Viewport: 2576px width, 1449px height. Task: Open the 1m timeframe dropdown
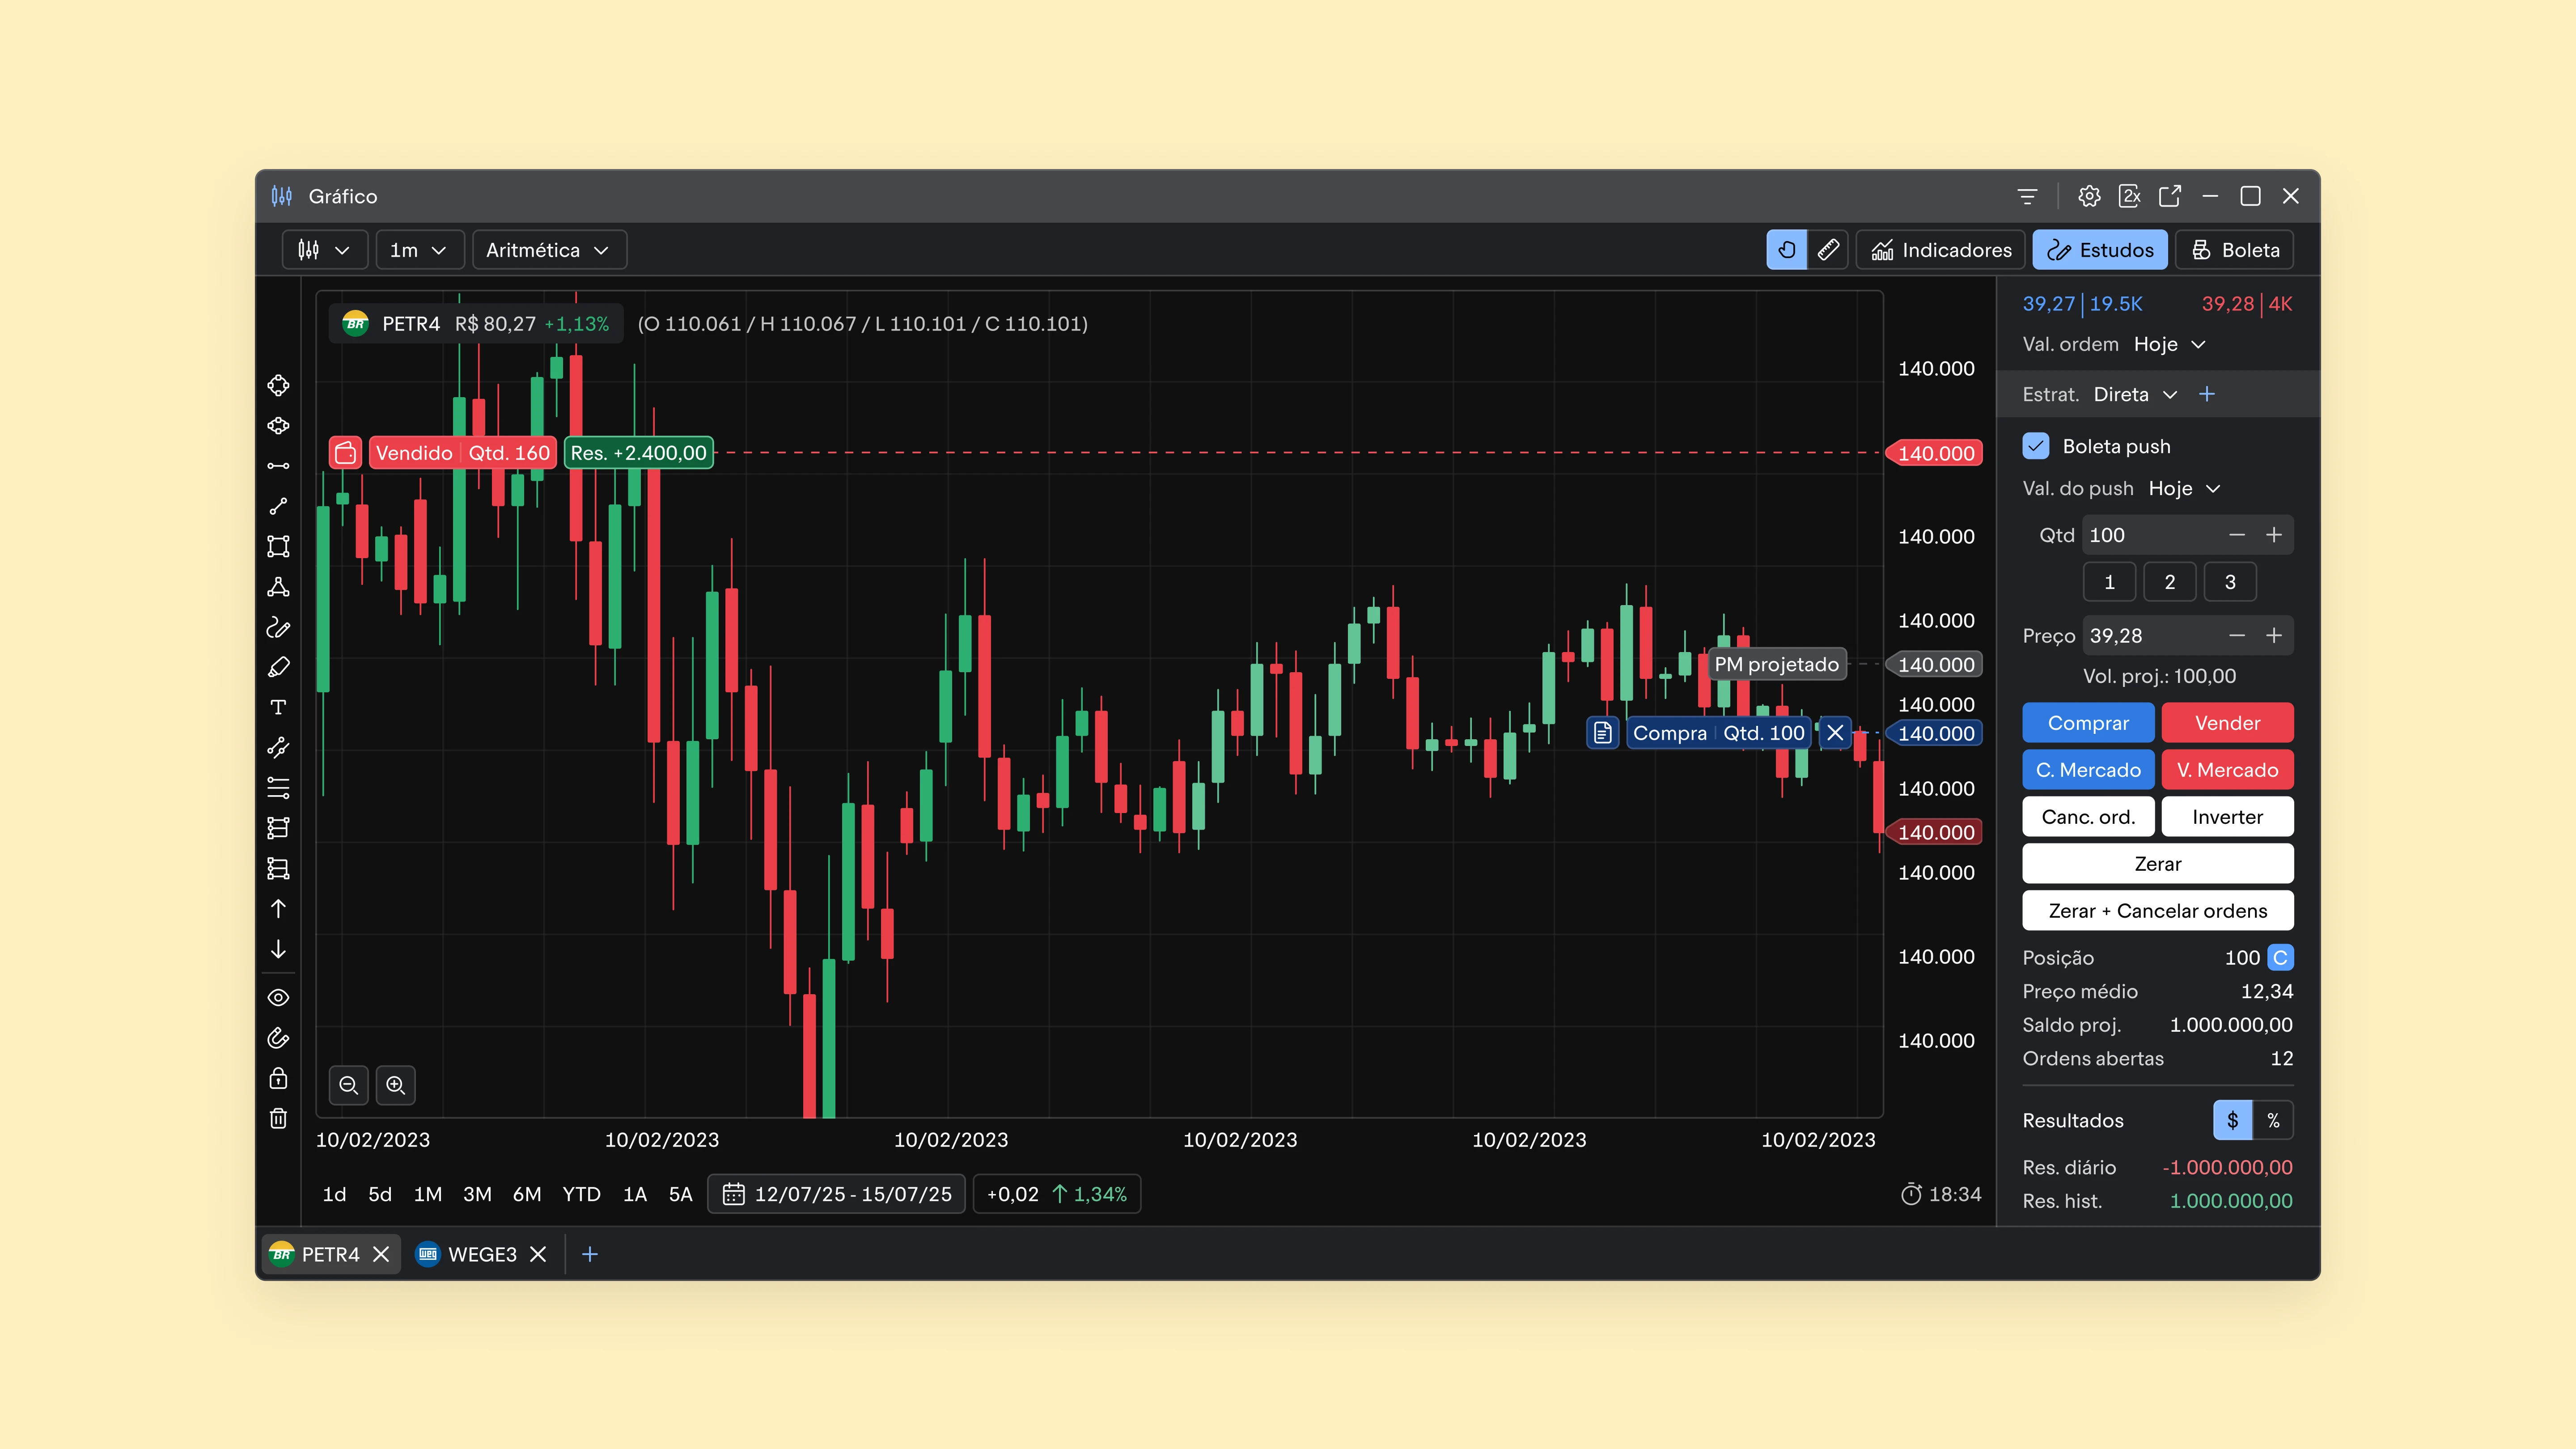(419, 250)
